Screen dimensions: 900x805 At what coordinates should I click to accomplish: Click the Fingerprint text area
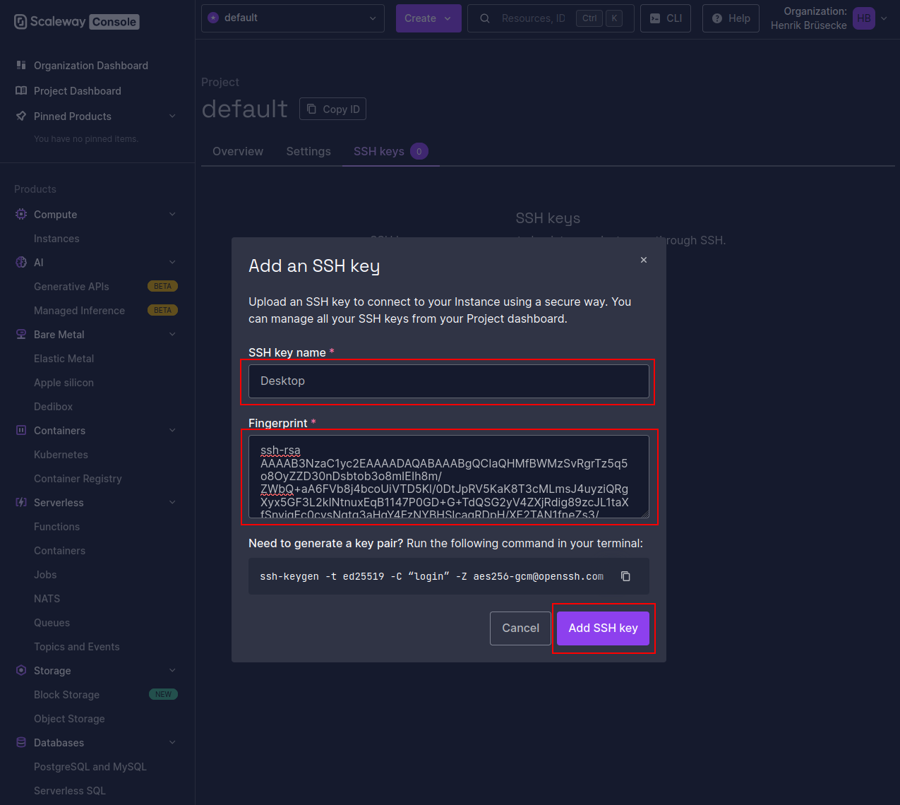pos(449,477)
